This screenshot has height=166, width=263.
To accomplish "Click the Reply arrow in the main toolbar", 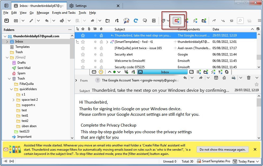I will tap(47, 21).
